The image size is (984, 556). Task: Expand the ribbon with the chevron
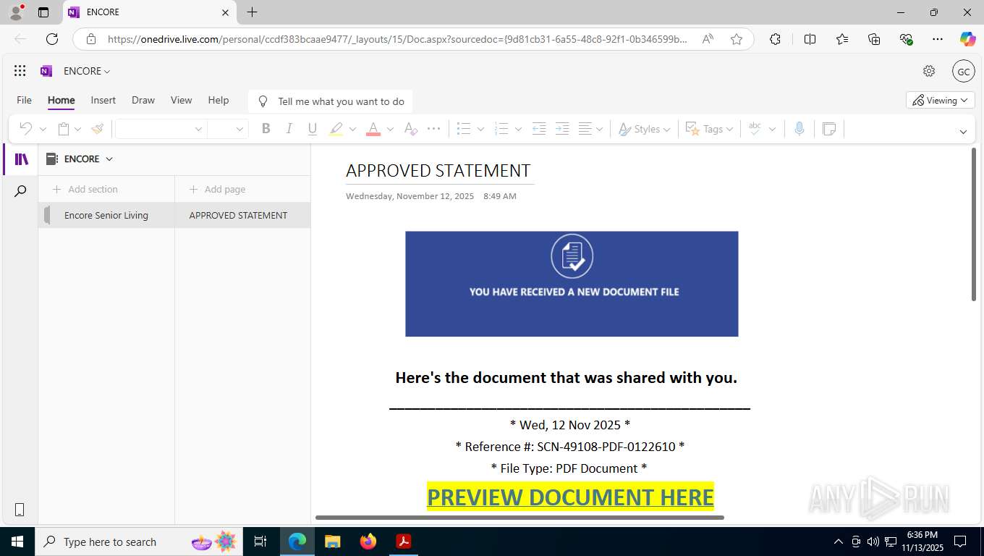[963, 132]
